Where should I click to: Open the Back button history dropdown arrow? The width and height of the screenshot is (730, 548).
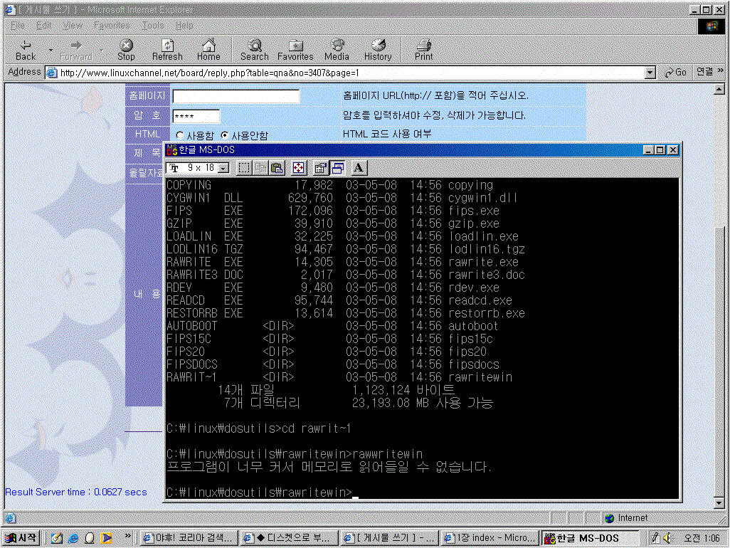(51, 50)
